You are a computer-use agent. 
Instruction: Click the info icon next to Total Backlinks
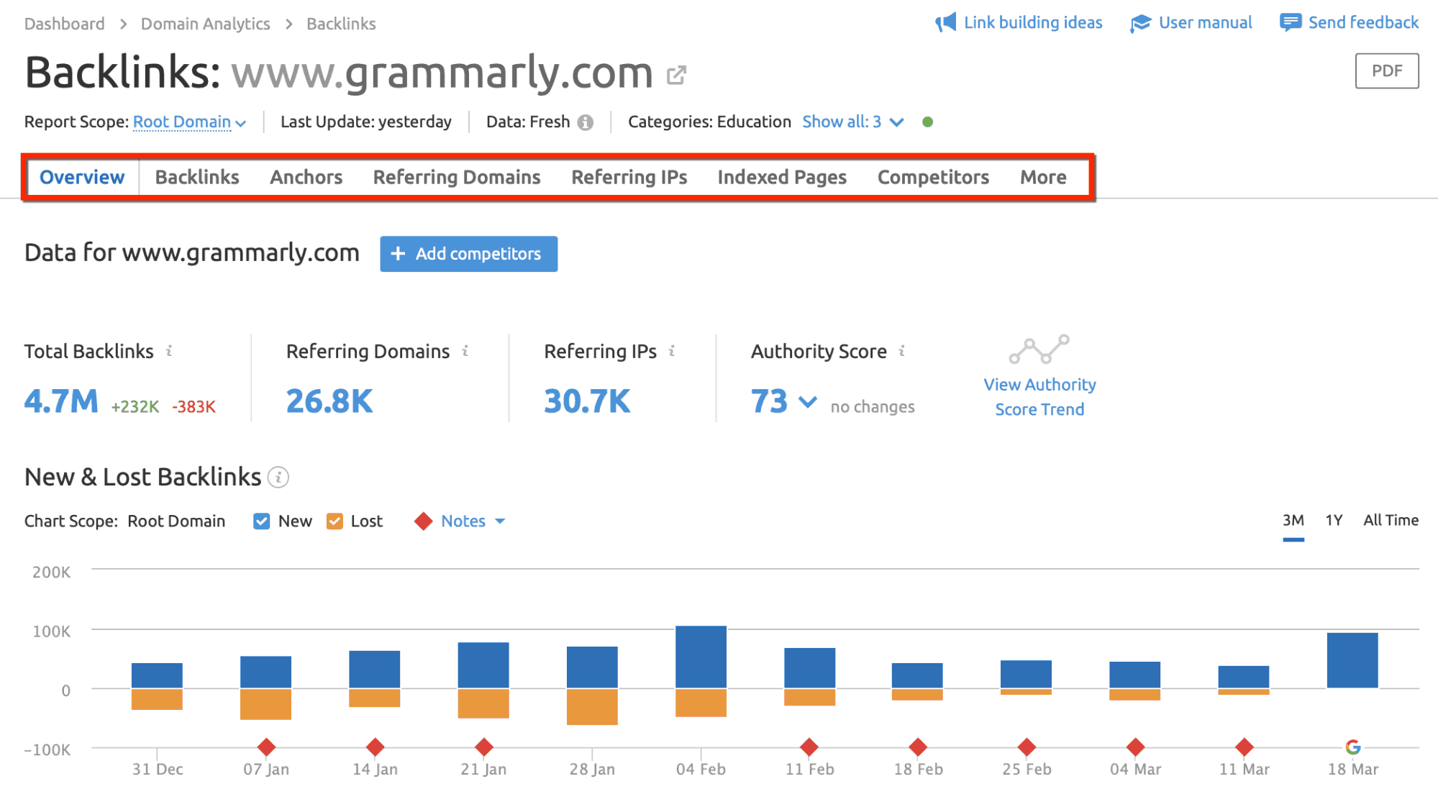coord(169,352)
